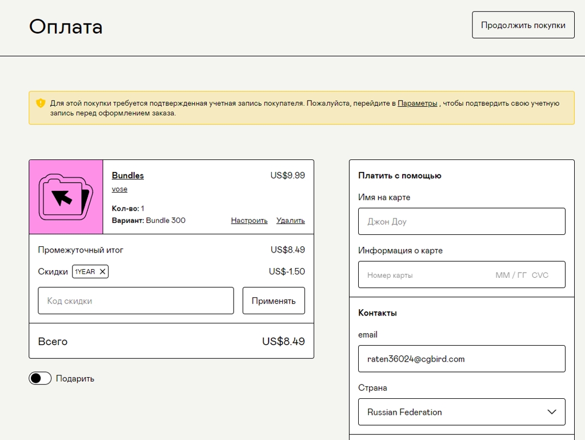585x440 pixels.
Task: Focus the Имя на карте field
Action: click(462, 221)
